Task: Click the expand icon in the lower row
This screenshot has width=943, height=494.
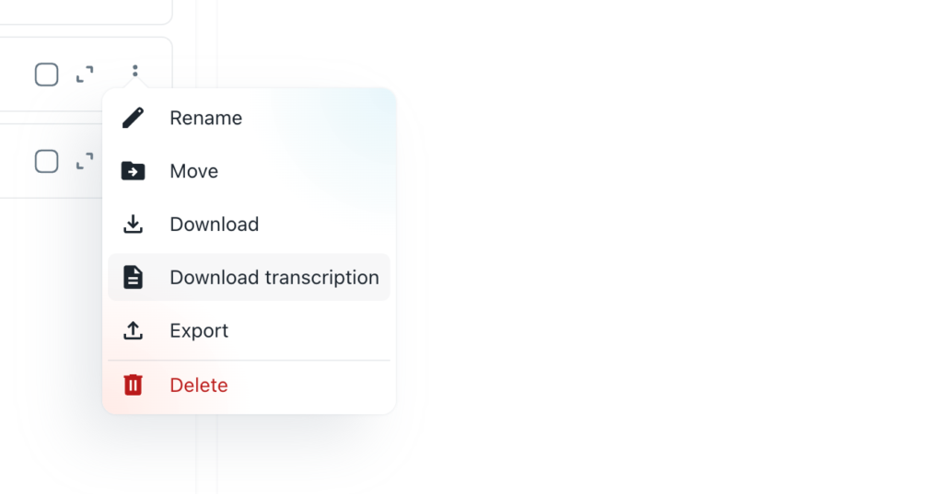Action: pos(85,162)
